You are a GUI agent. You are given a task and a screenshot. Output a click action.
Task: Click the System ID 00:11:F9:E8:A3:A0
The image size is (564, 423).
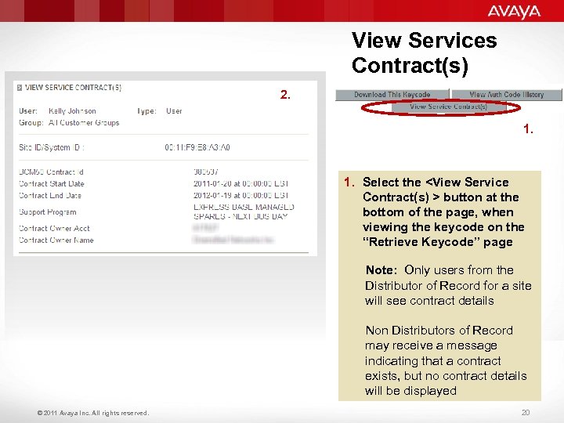pos(197,147)
